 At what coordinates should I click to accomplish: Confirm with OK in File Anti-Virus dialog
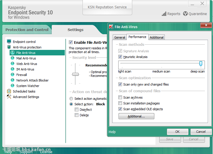click(178, 132)
